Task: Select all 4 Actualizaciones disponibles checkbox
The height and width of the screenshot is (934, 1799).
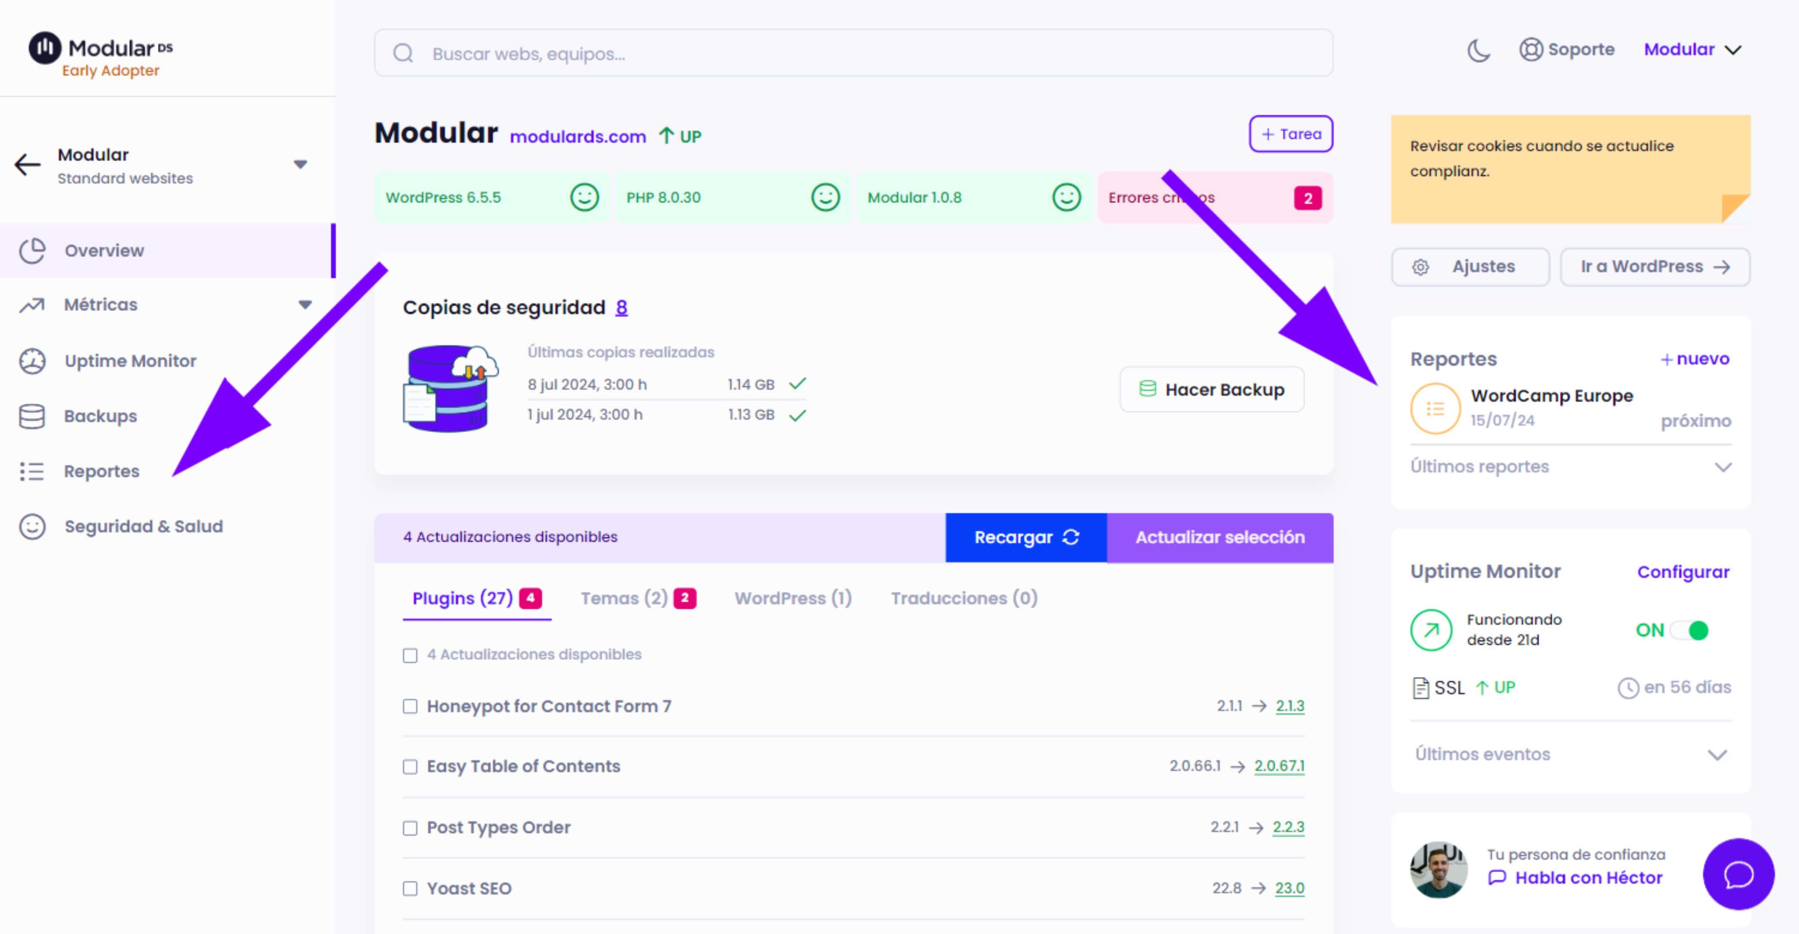Action: pyautogui.click(x=410, y=656)
